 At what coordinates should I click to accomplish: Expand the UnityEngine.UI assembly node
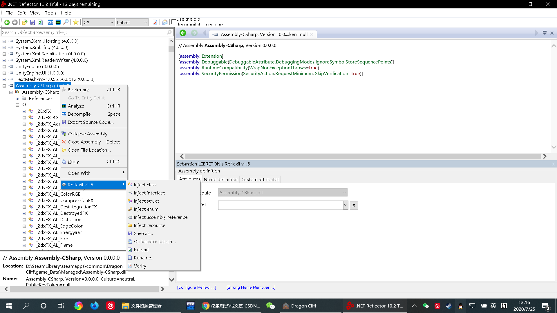coord(4,73)
